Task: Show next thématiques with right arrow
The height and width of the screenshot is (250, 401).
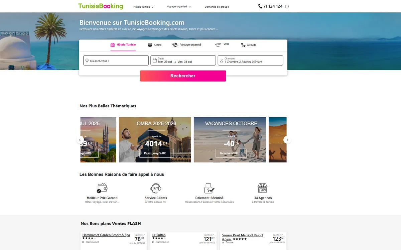Action: [x=287, y=140]
